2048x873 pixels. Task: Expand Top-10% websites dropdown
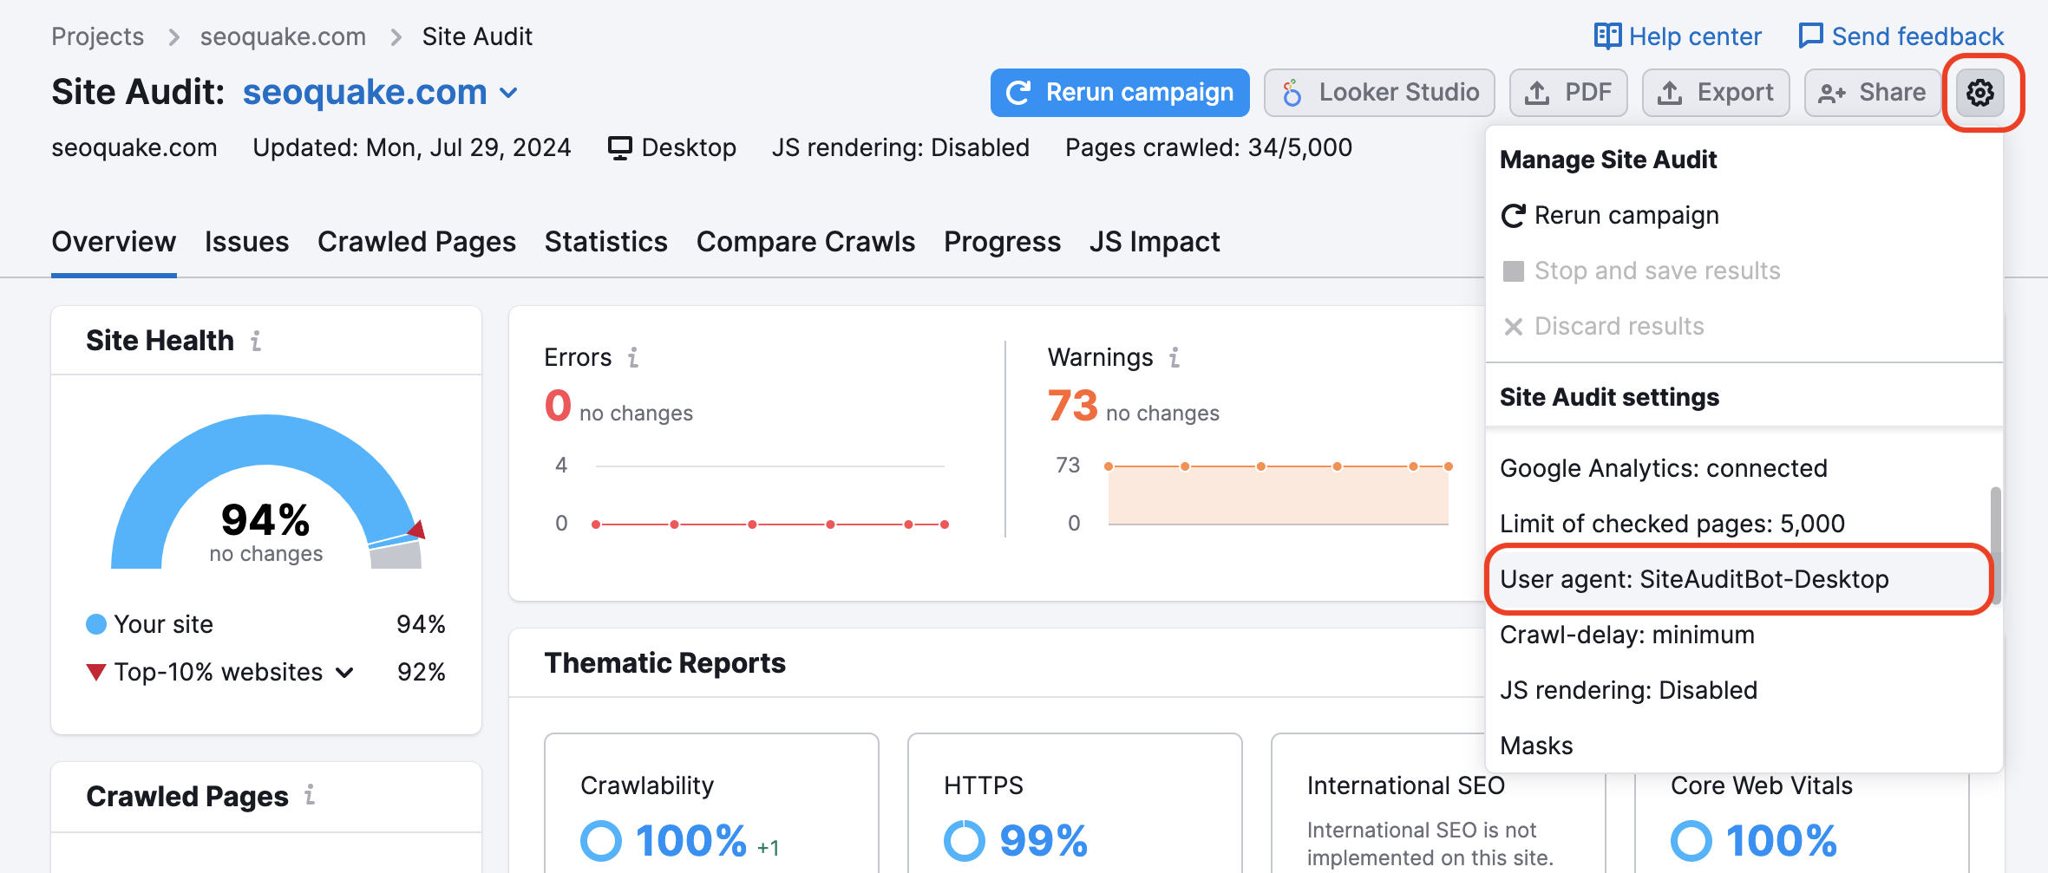tap(345, 673)
